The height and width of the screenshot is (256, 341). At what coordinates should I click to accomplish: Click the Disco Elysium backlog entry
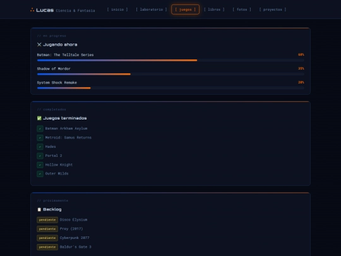[x=73, y=220]
